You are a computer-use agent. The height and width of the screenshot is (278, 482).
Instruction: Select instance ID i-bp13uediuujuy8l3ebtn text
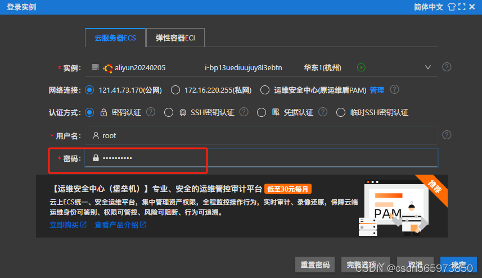[244, 68]
